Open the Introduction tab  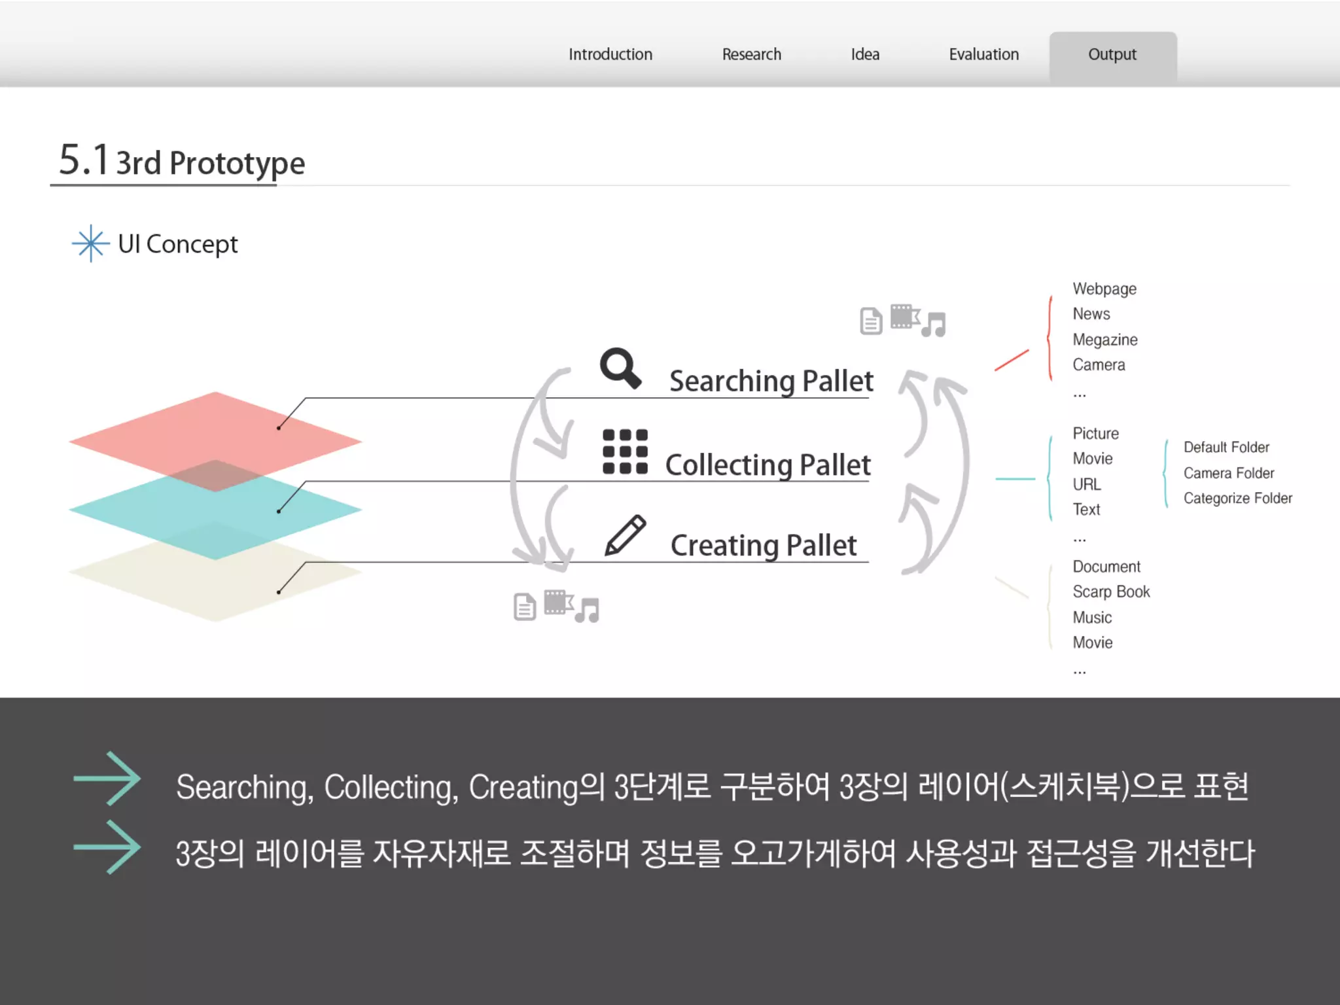(x=610, y=54)
